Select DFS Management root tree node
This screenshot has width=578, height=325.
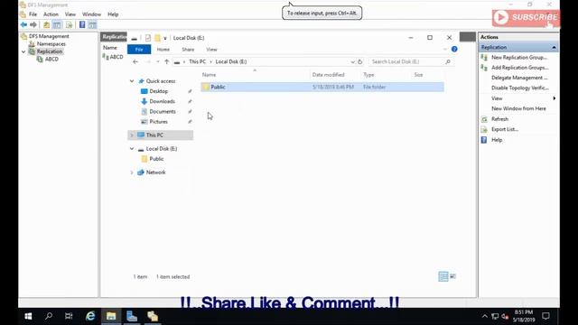click(49, 36)
